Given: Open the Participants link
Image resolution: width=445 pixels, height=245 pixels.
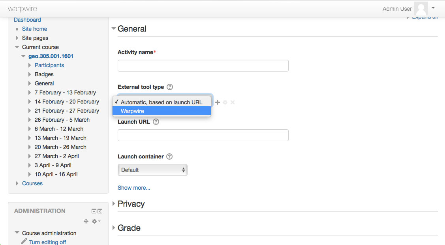Looking at the screenshot, I should (x=49, y=65).
